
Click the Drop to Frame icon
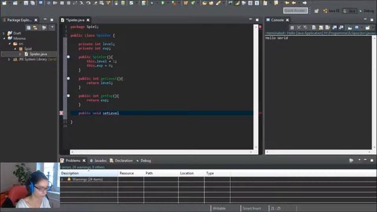(x=101, y=3)
